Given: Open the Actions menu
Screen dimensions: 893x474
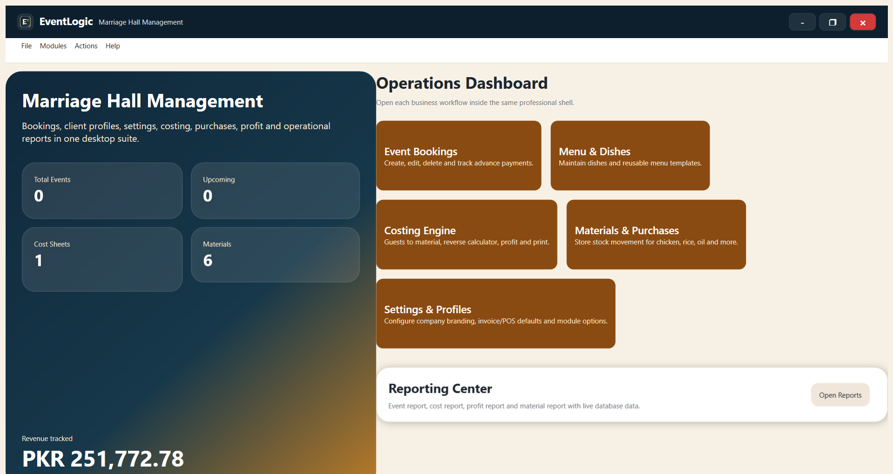Looking at the screenshot, I should point(86,46).
